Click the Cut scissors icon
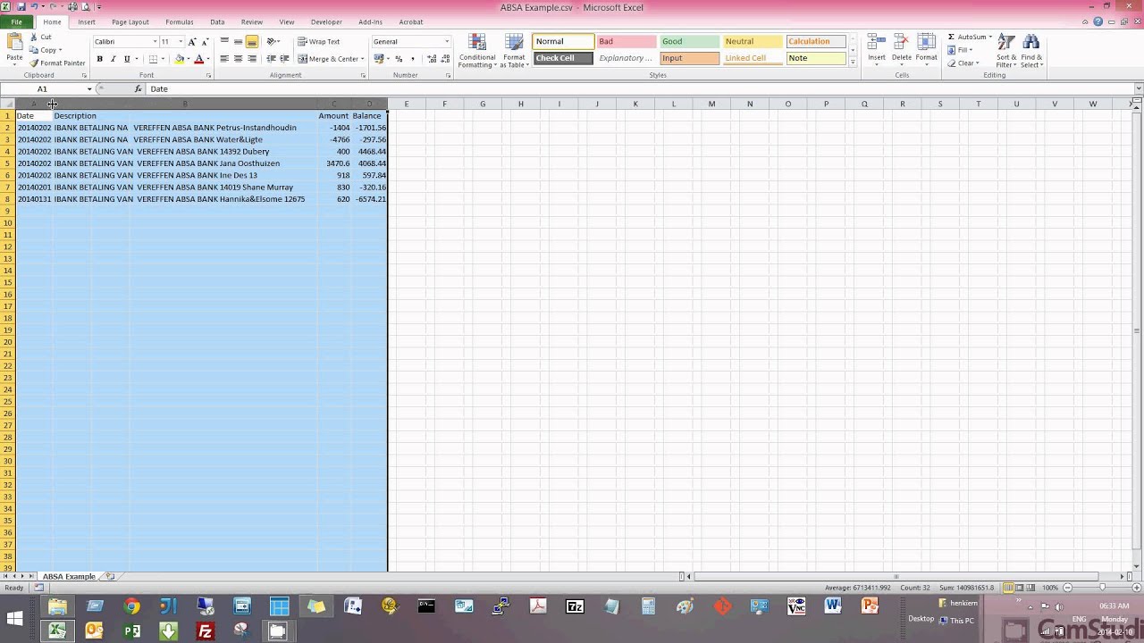The height and width of the screenshot is (643, 1144). (x=34, y=38)
